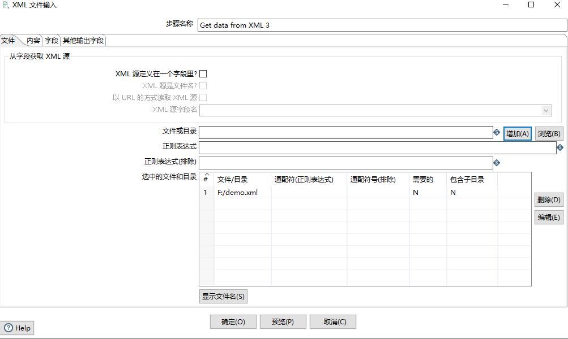This screenshot has width=568, height=339.
Task: Click the variable icon beside 文件或目录 field
Action: point(497,133)
